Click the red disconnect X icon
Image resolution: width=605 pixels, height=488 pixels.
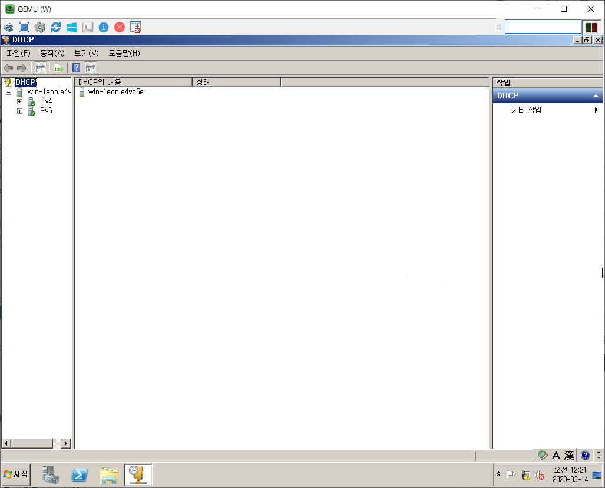tap(120, 28)
